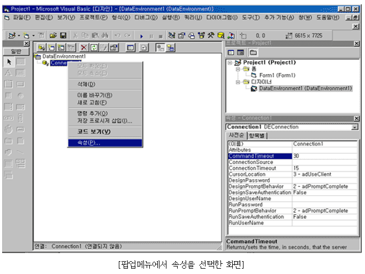This screenshot has width=365, height=274.
Task: Choose 코드 보기(V) in context menu
Action: pos(105,131)
